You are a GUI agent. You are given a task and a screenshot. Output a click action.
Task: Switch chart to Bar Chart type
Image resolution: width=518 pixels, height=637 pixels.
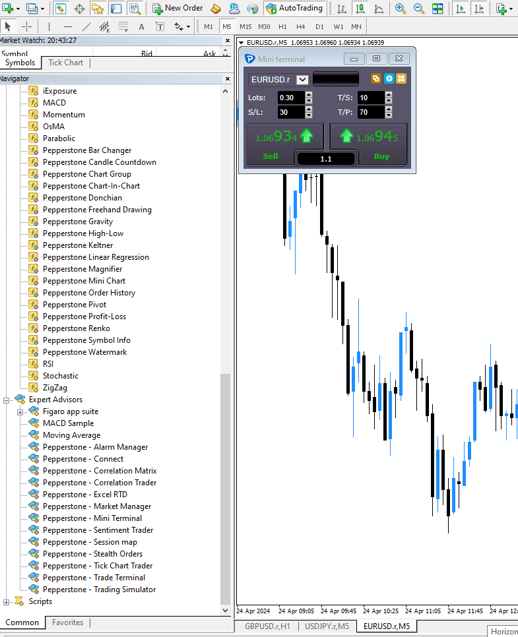(342, 8)
